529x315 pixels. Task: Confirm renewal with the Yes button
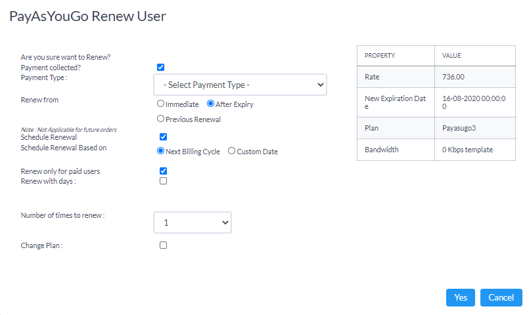[461, 297]
